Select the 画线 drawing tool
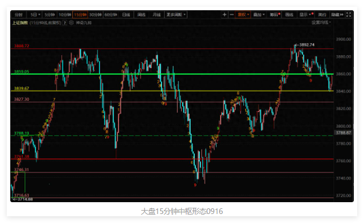The width and height of the screenshot is (364, 223). pyautogui.click(x=289, y=15)
